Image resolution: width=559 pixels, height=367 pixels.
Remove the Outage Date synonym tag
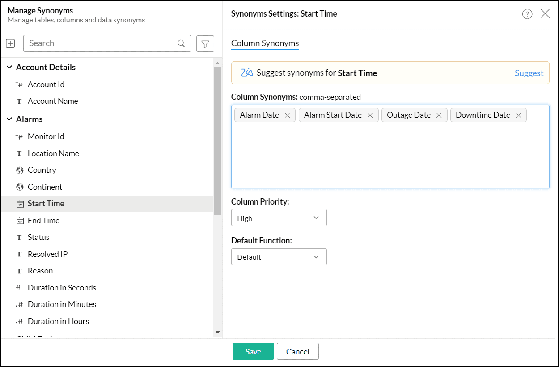tap(439, 115)
